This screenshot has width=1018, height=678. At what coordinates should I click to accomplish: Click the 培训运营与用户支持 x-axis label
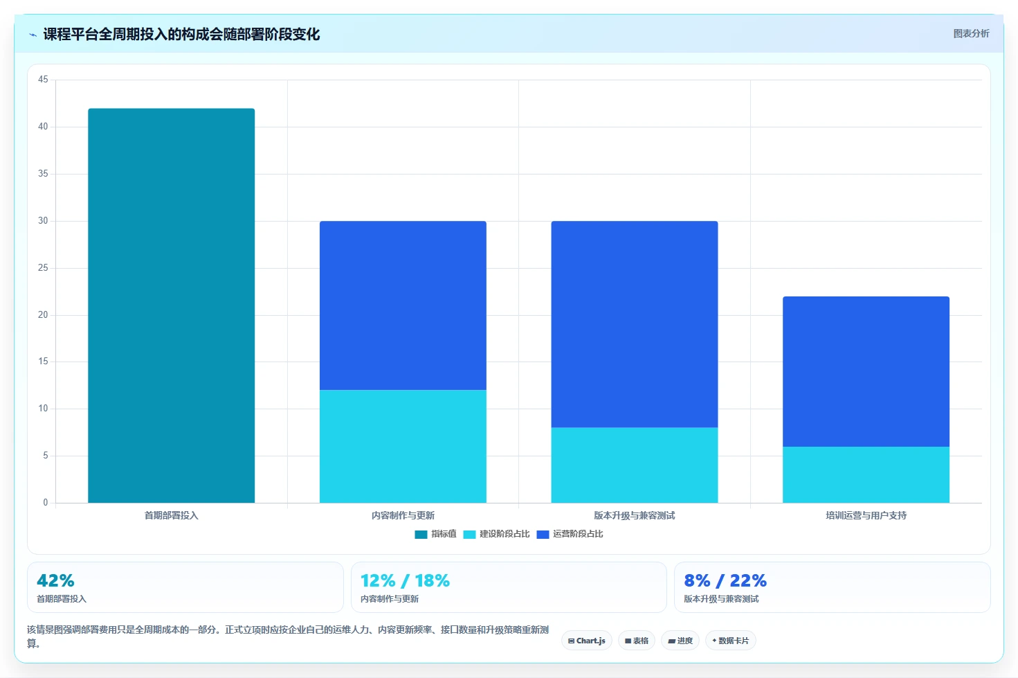click(866, 515)
